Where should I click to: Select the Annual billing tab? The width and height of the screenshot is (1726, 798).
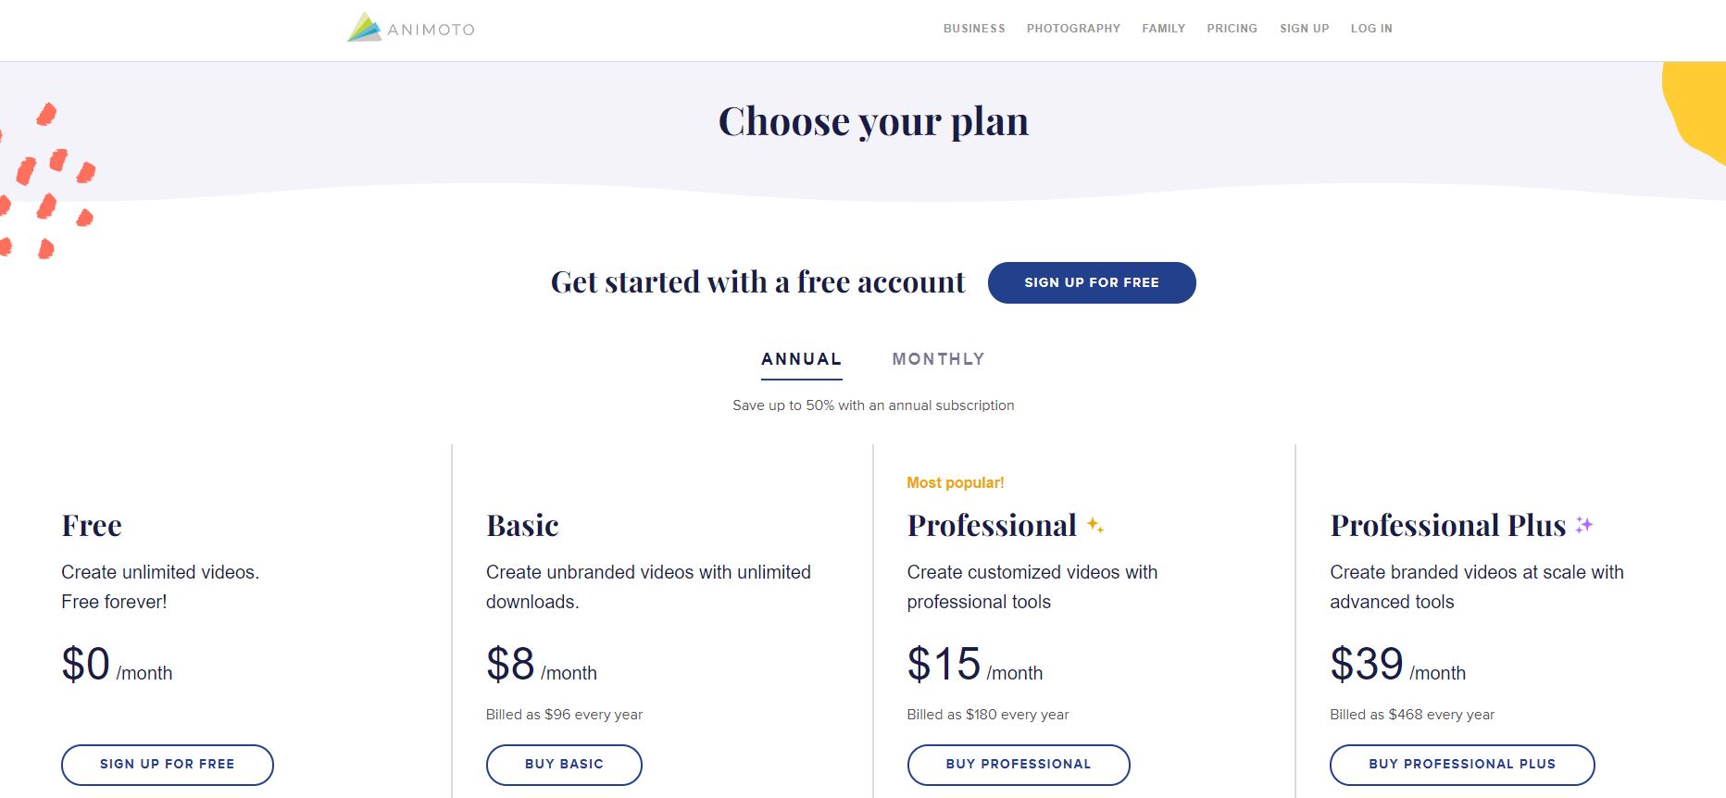click(802, 359)
